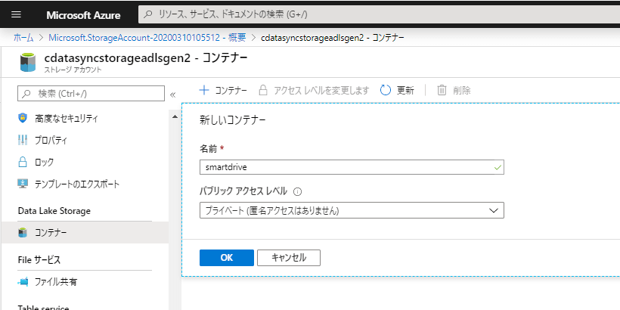Click the green validation check in 名前 field
The width and height of the screenshot is (620, 310).
click(x=498, y=167)
